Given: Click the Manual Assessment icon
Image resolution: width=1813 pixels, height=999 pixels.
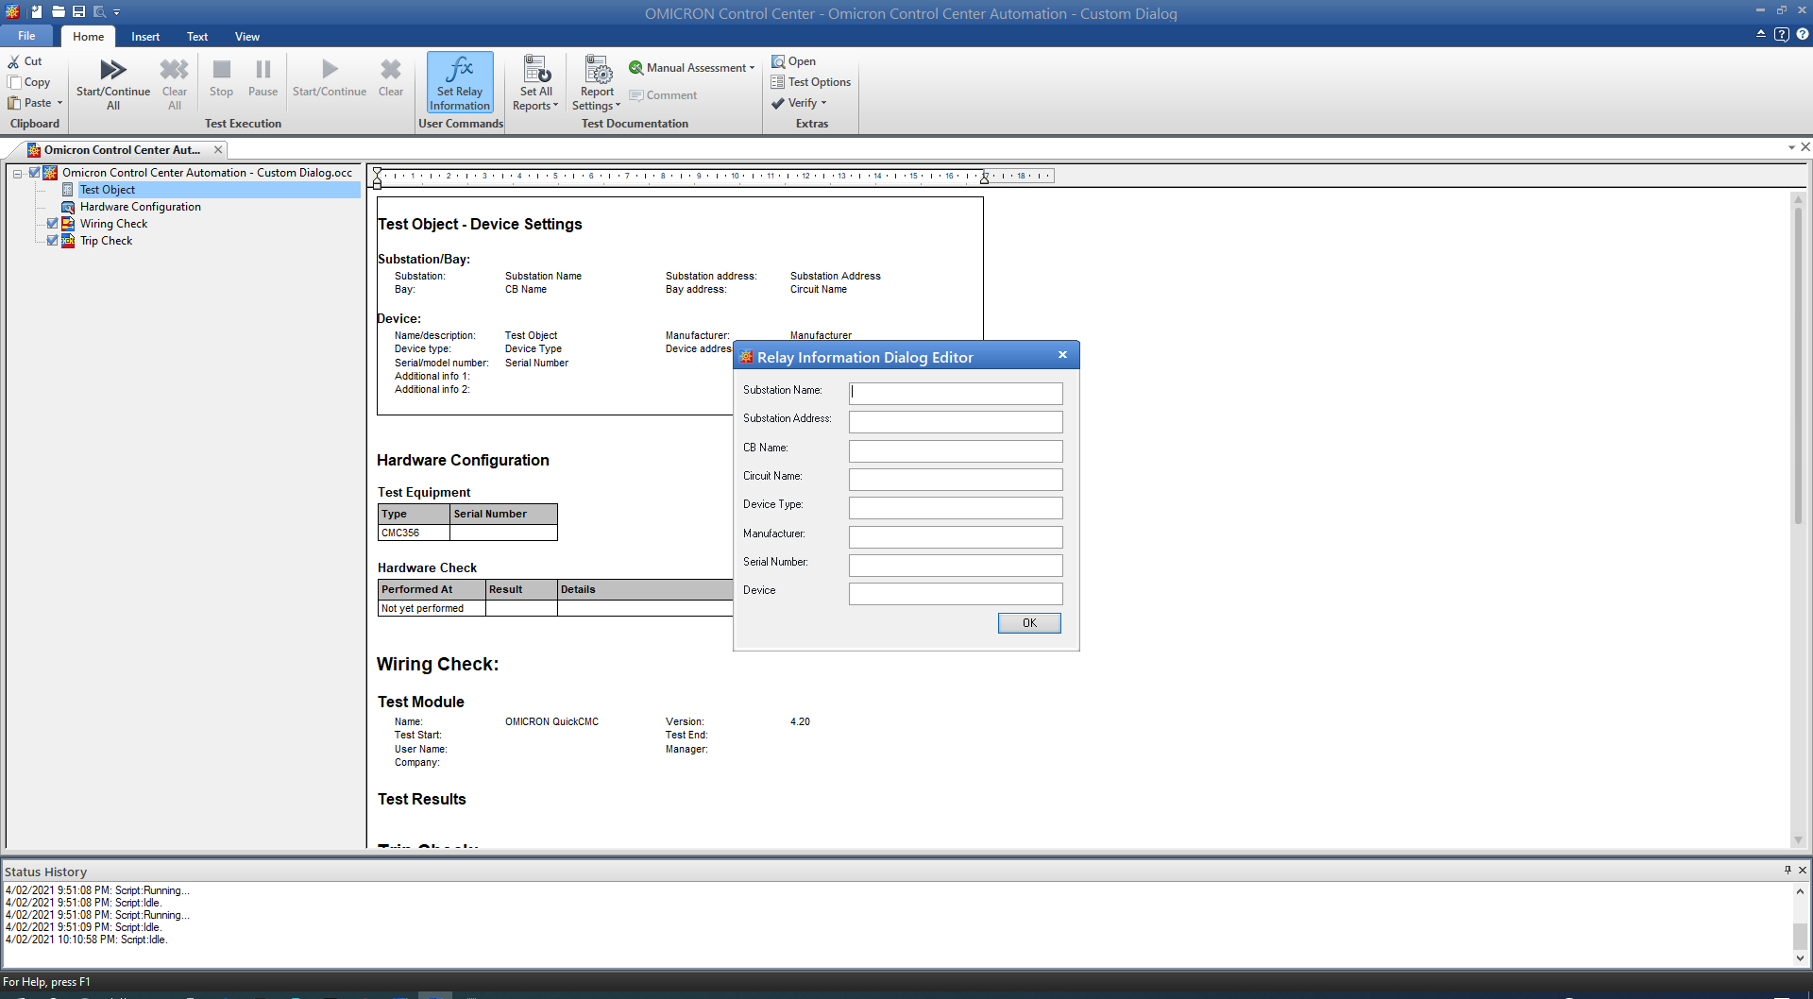Looking at the screenshot, I should (636, 68).
